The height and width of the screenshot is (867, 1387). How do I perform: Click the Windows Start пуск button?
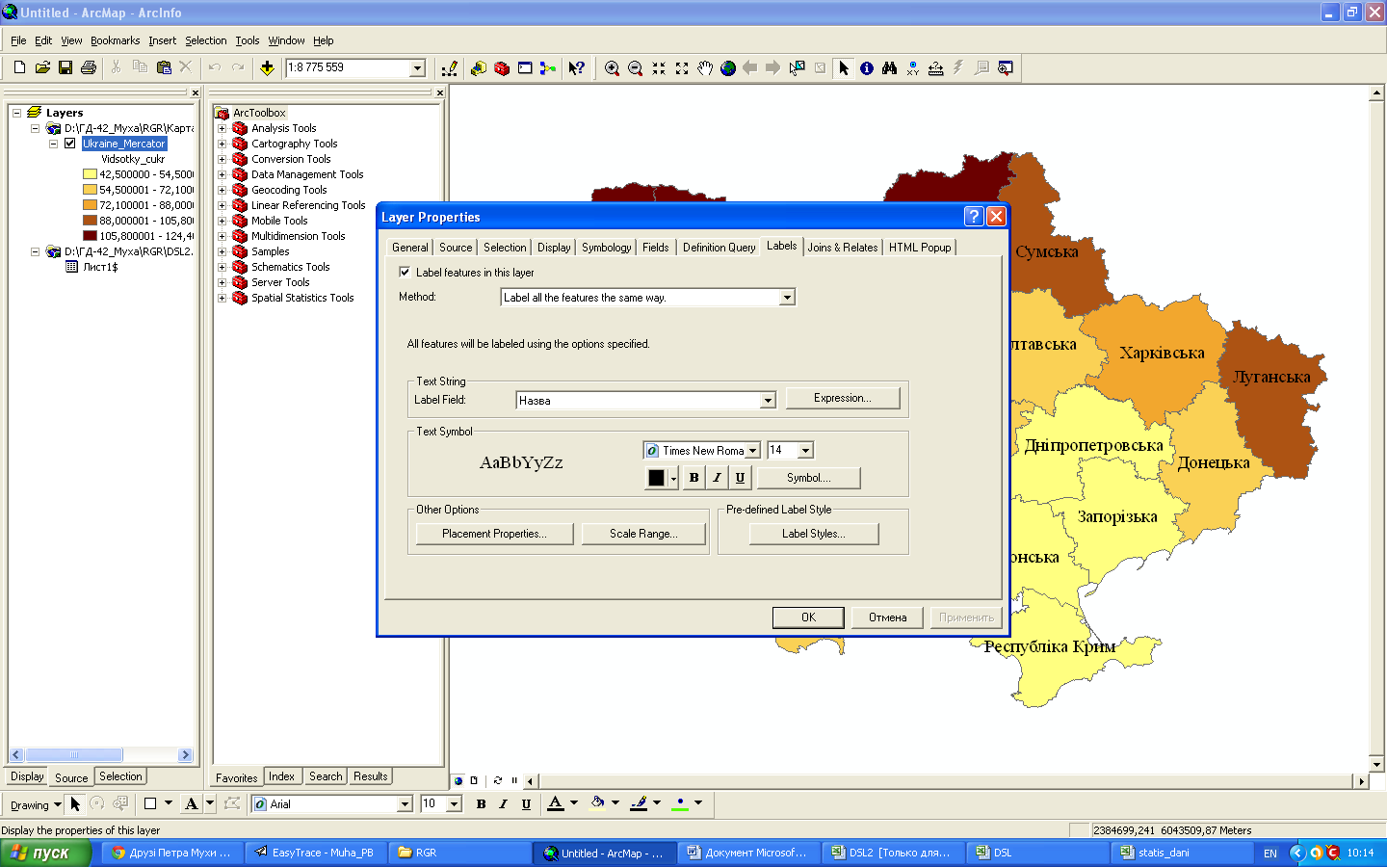pos(45,853)
